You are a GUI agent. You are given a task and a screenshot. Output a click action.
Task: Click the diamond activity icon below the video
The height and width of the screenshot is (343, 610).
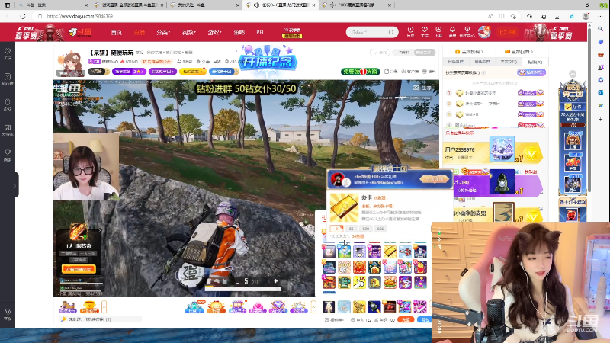click(278, 307)
